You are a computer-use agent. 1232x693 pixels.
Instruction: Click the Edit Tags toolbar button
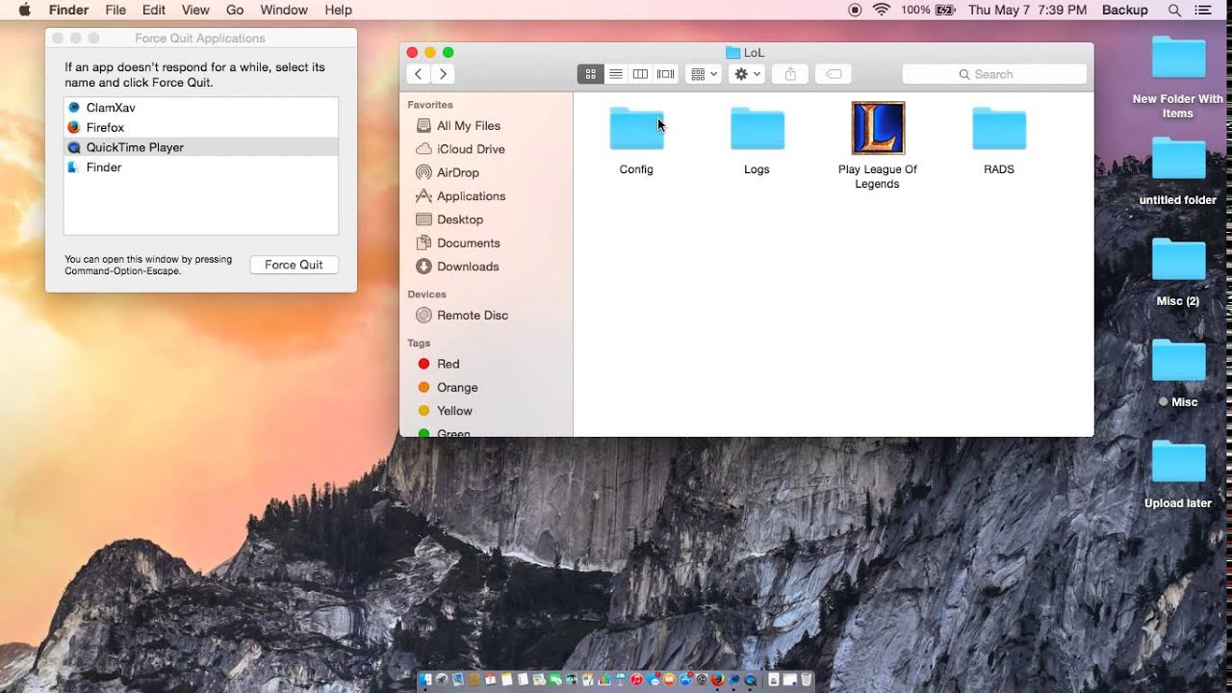coord(834,74)
